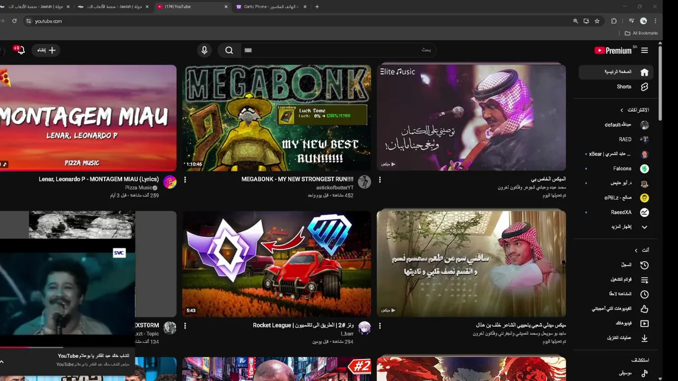The width and height of the screenshot is (678, 381).
Task: Open the Elite Music mix thumbnail
Action: 471,117
